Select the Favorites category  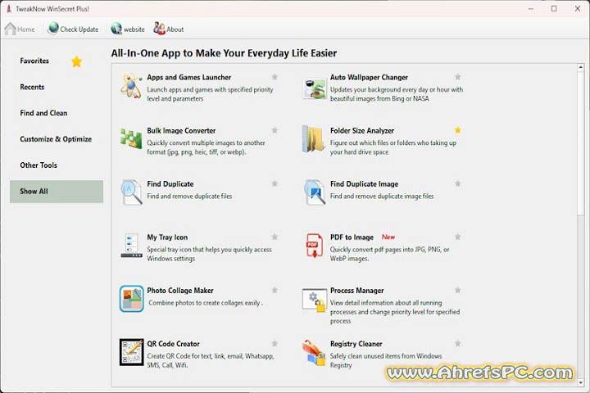tap(34, 61)
